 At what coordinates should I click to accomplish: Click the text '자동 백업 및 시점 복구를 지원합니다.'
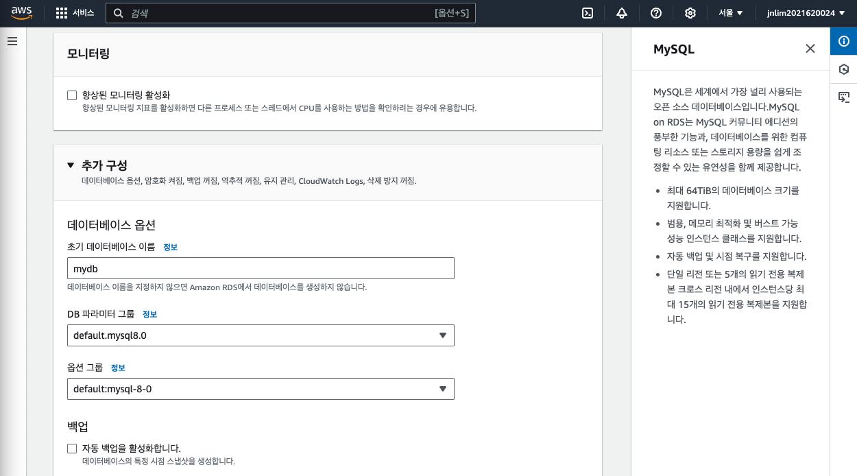[x=736, y=257]
